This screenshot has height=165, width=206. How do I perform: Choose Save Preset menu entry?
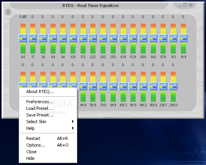[48, 115]
